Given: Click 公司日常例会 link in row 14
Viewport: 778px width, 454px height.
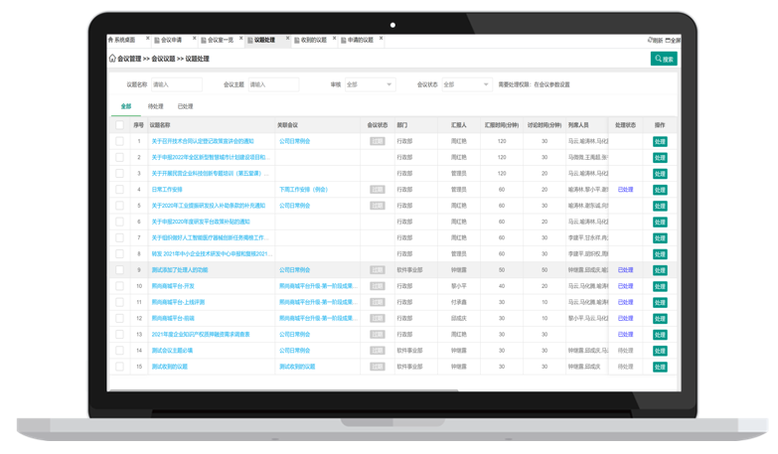Looking at the screenshot, I should coord(294,351).
